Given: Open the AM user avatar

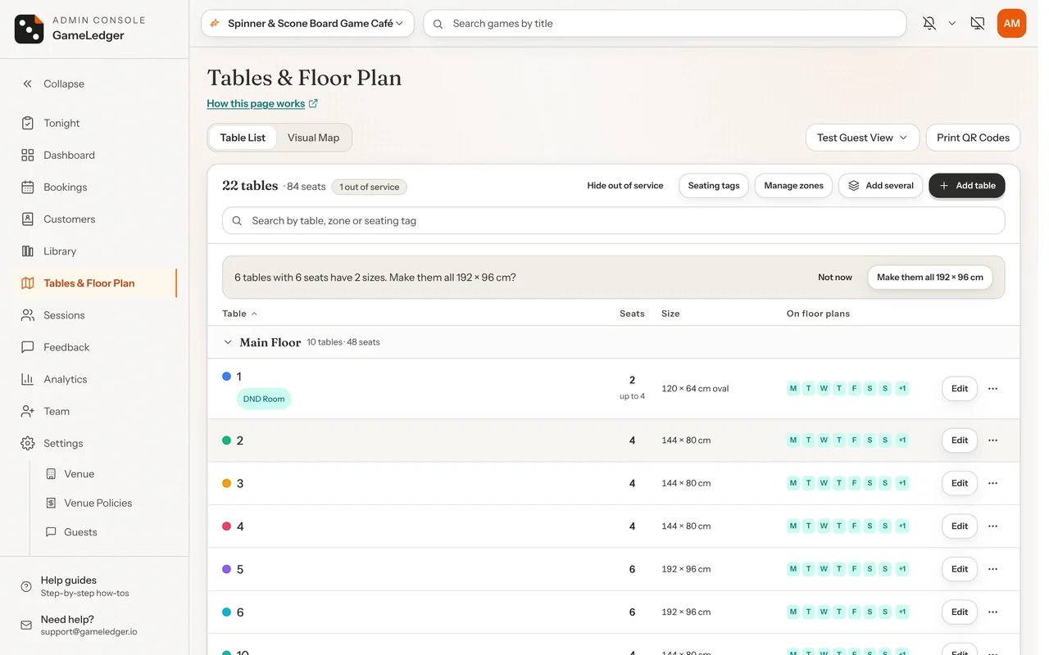Looking at the screenshot, I should click(1012, 24).
